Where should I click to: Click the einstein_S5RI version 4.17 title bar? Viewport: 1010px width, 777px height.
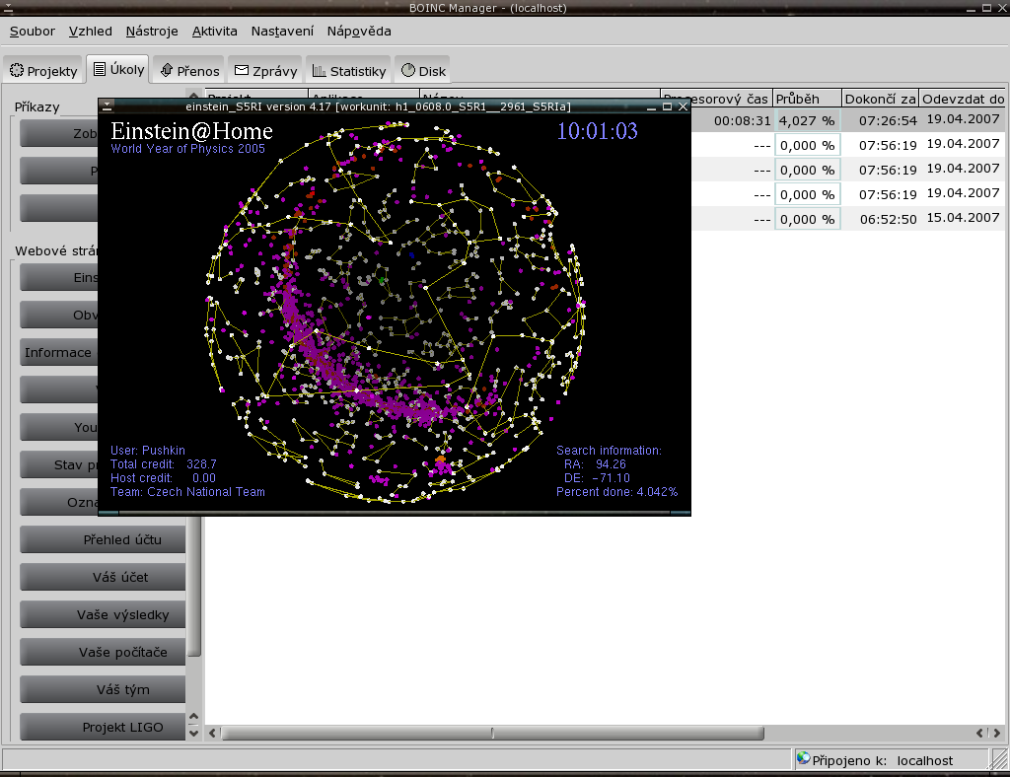click(378, 106)
